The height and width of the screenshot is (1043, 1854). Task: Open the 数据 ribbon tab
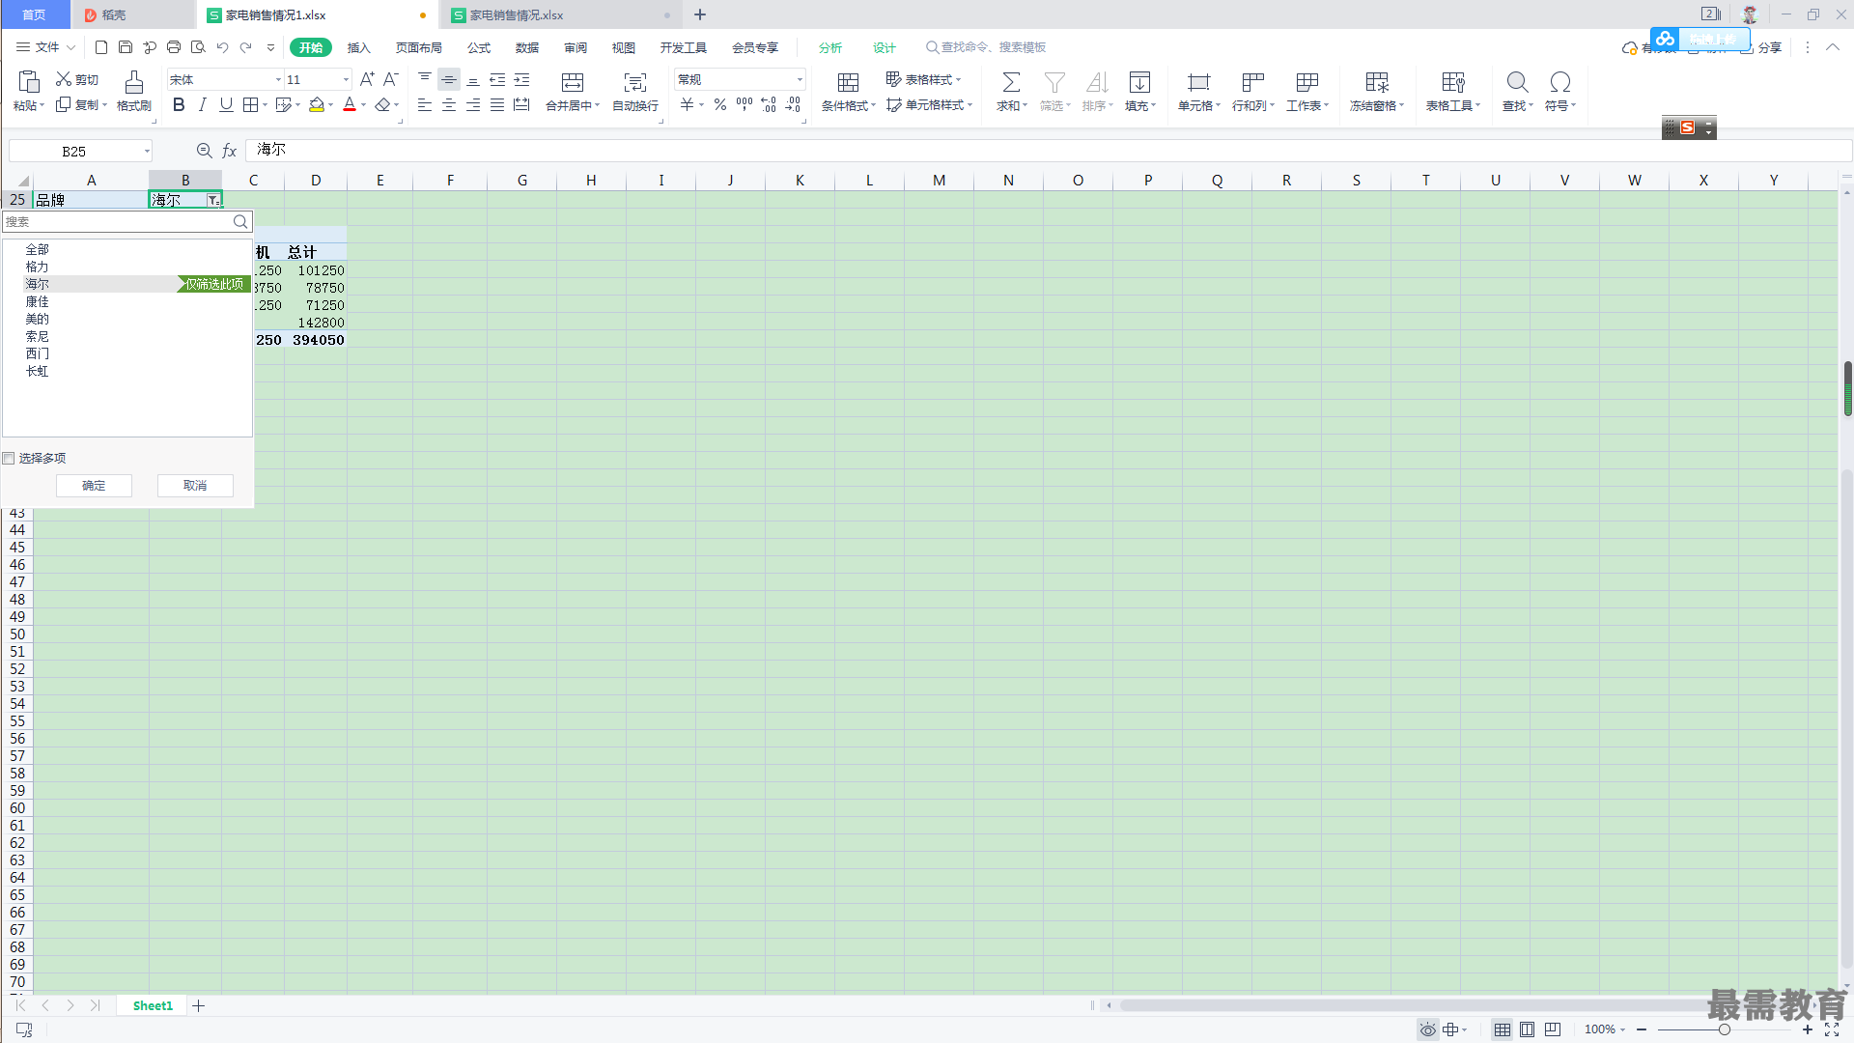point(527,47)
